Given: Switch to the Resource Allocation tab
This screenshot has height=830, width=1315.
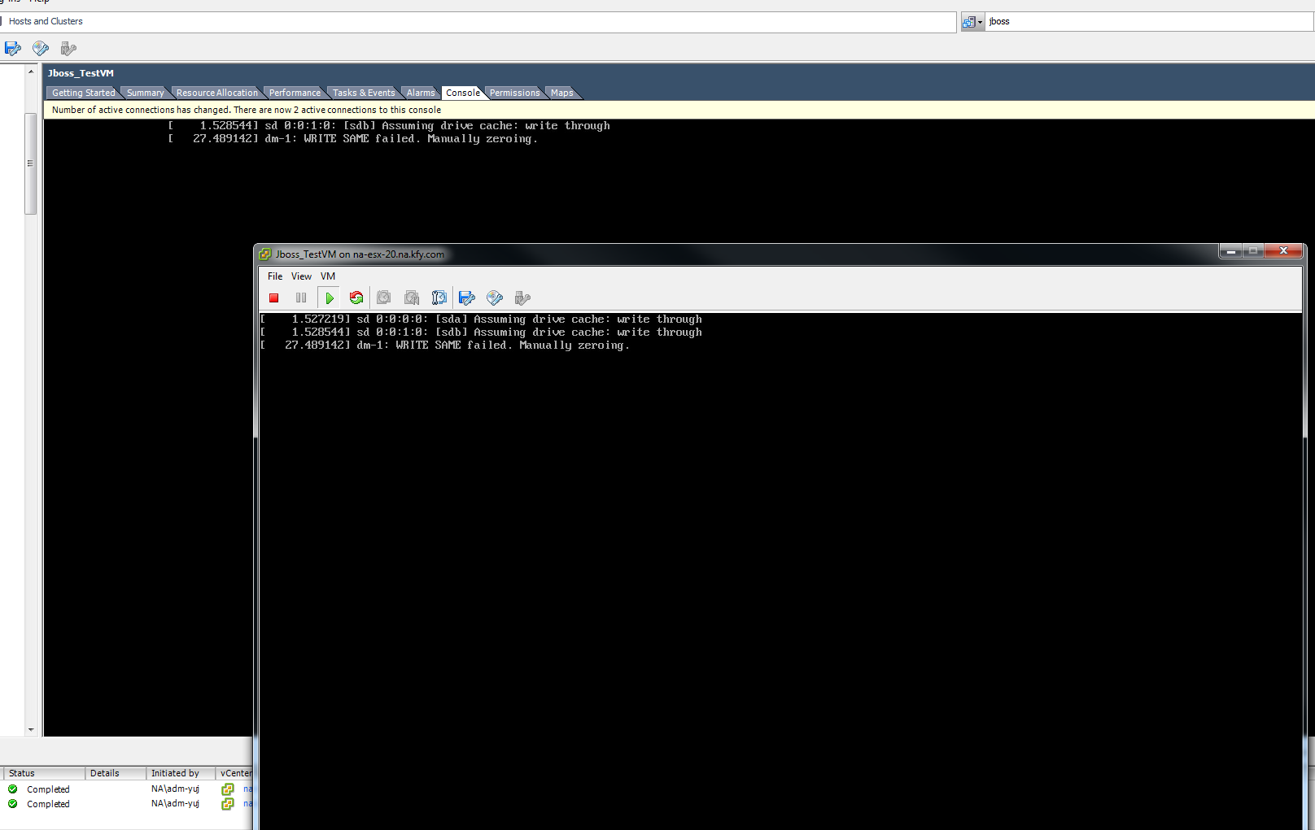Looking at the screenshot, I should click(217, 93).
